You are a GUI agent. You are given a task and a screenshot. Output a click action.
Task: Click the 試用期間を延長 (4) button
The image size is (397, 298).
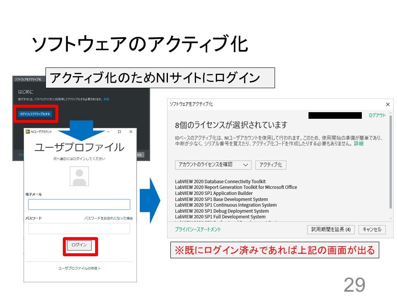331,230
